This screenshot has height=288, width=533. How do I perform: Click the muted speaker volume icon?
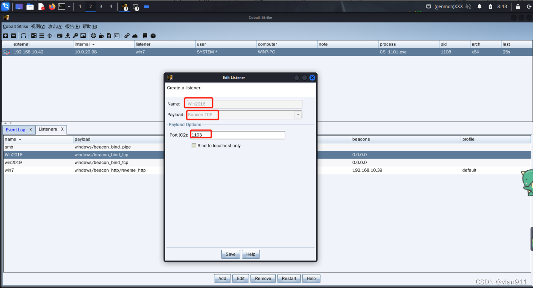468,6
